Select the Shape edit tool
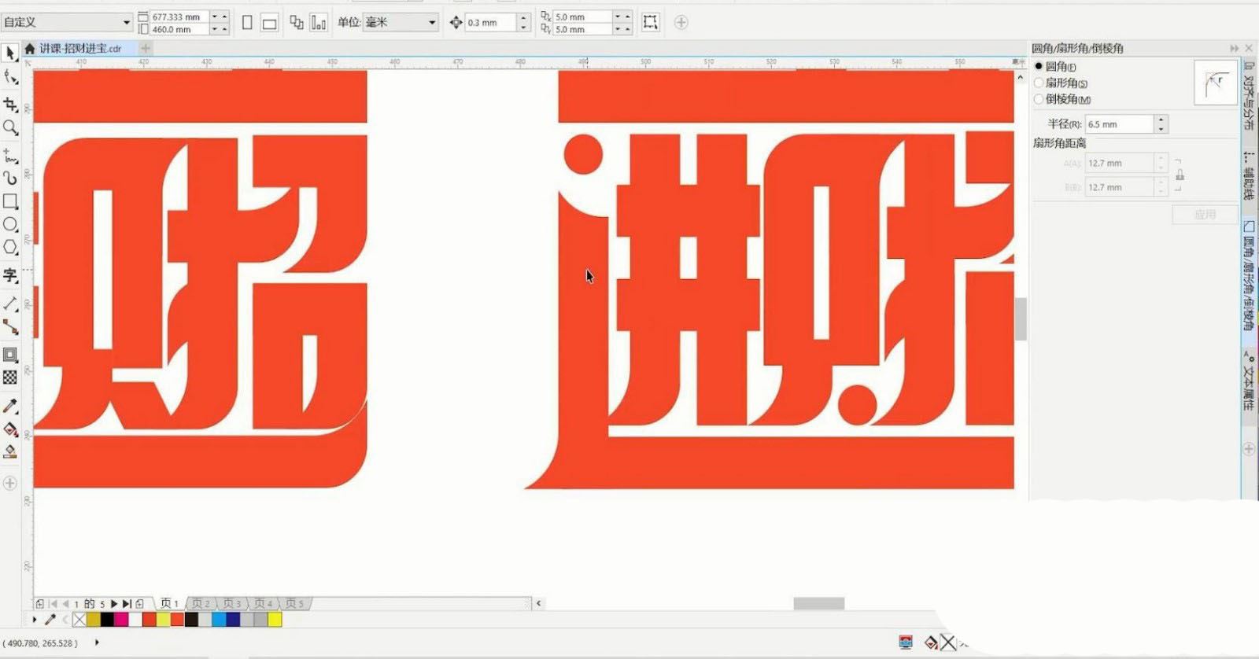 pos(10,77)
